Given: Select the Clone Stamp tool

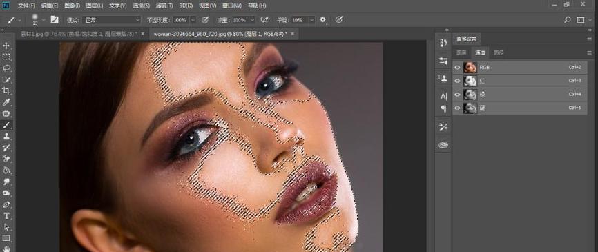Looking at the screenshot, I should pyautogui.click(x=6, y=136).
